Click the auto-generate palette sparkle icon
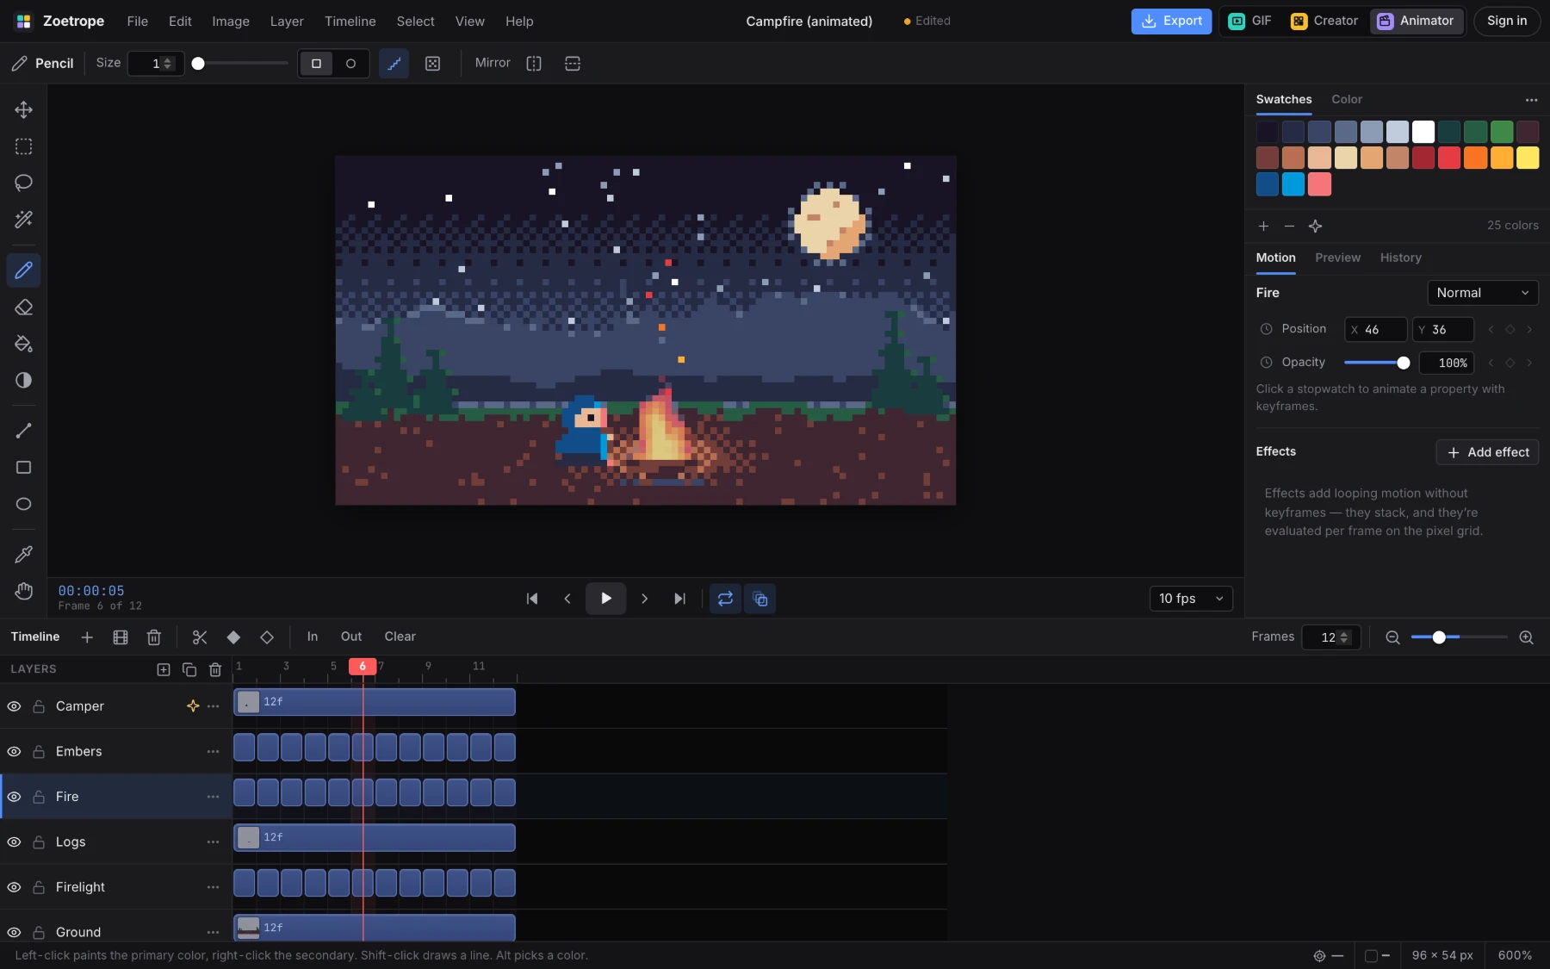This screenshot has width=1550, height=969. (1315, 226)
